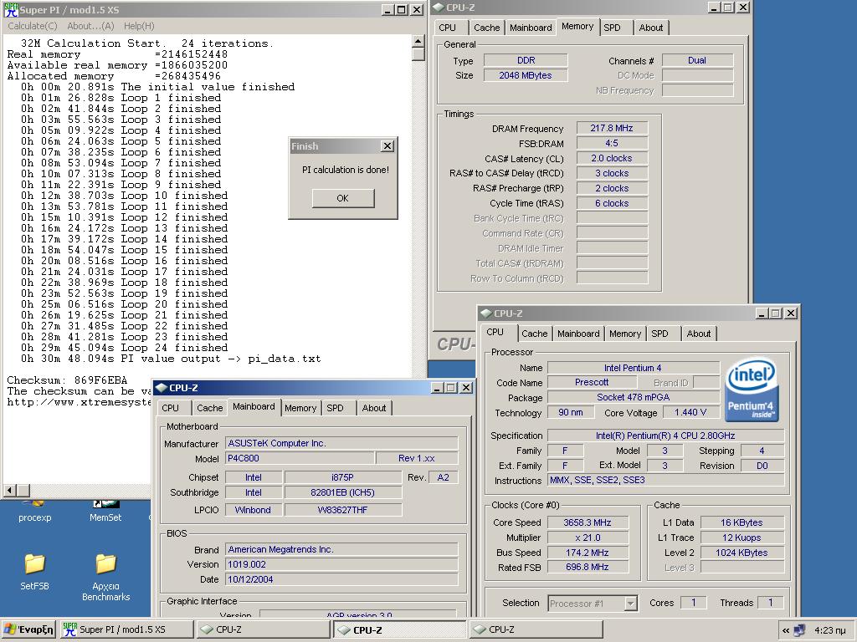Click OK in the Finish dialog

342,198
